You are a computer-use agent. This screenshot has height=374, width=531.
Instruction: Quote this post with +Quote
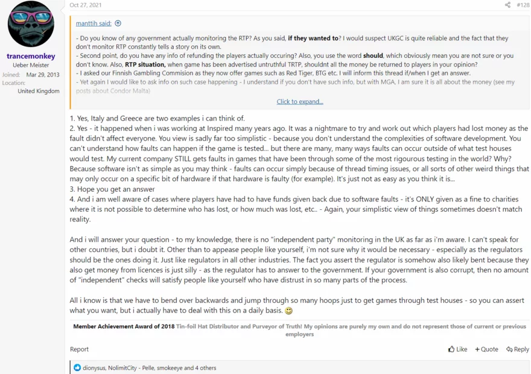click(486, 349)
